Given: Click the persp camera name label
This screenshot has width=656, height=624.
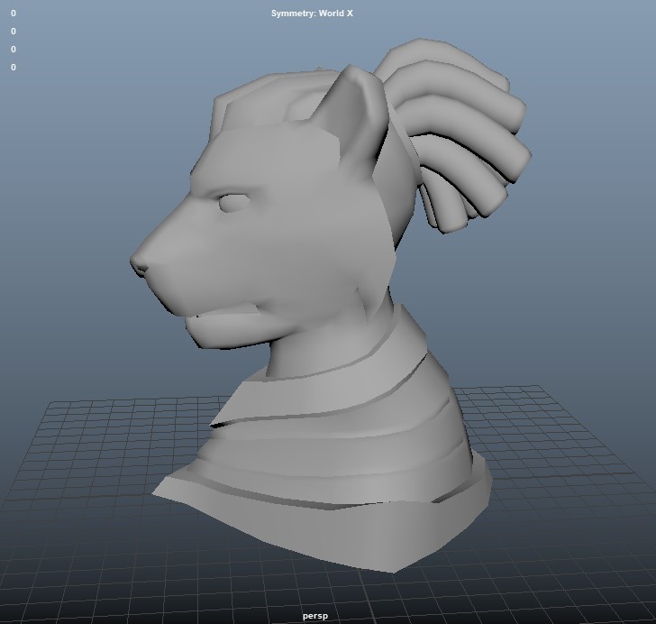Looking at the screenshot, I should click(x=315, y=616).
